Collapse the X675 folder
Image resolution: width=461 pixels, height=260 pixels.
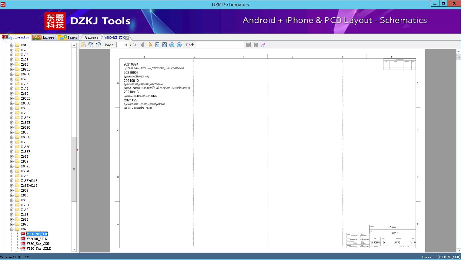tap(12, 229)
